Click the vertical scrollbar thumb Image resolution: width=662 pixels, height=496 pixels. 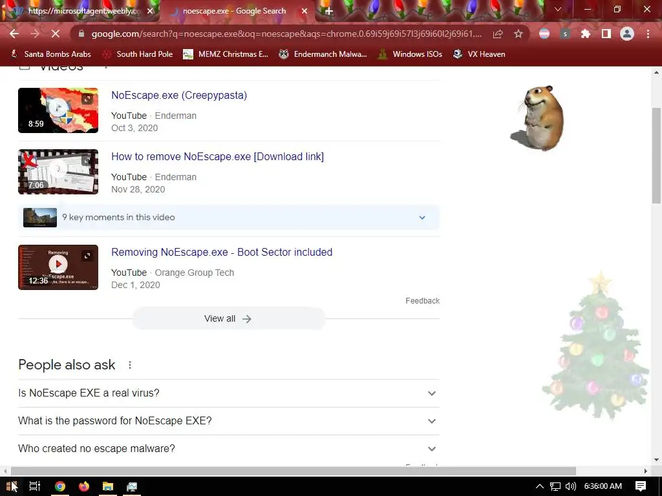[x=656, y=155]
